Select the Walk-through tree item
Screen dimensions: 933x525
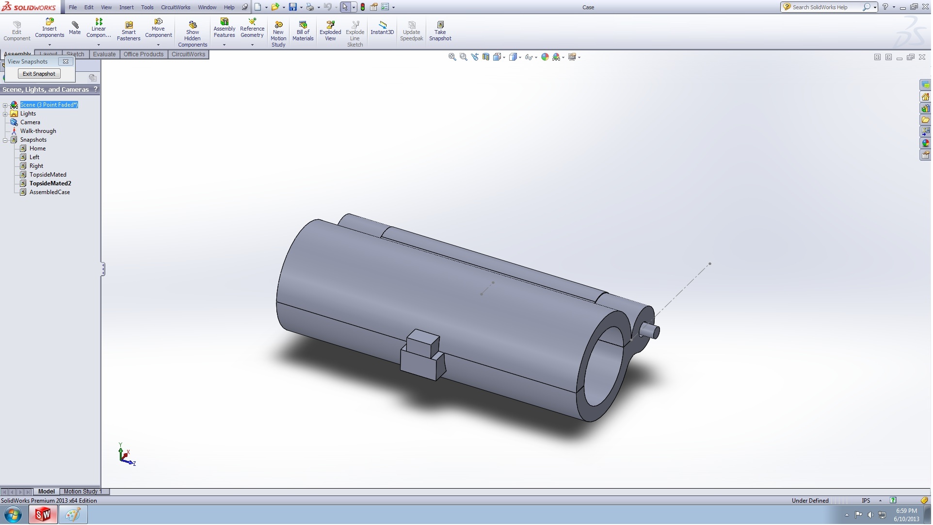click(38, 131)
